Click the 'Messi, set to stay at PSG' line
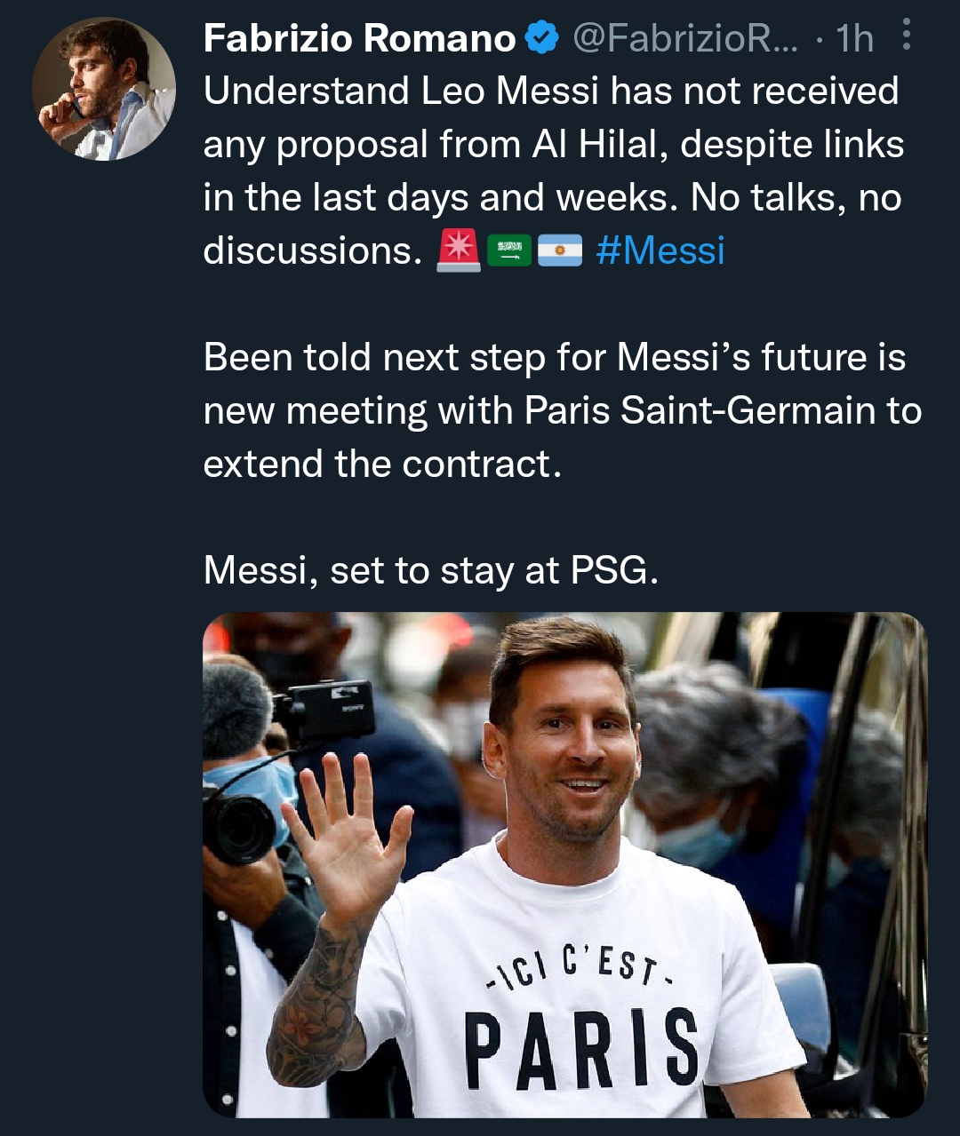 431,571
